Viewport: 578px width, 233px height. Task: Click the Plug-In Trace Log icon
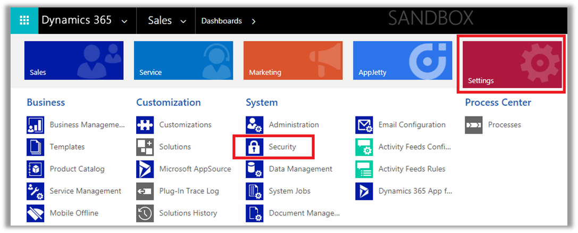(145, 191)
